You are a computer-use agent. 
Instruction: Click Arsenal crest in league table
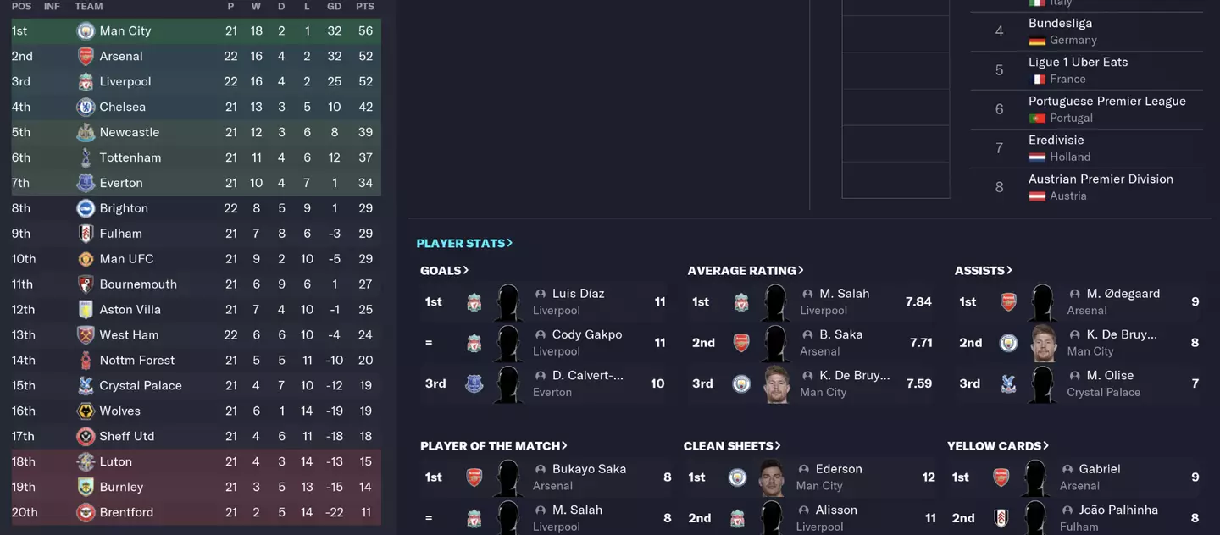point(86,57)
